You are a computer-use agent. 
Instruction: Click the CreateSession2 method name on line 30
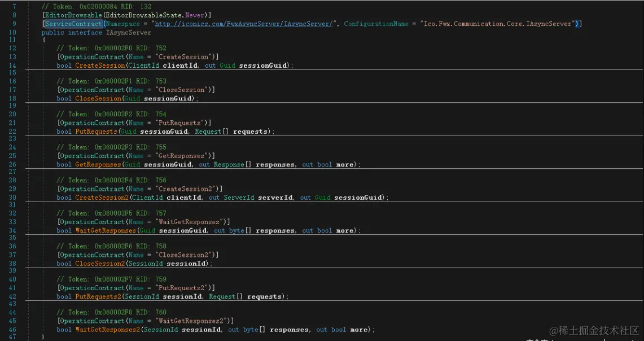(x=102, y=198)
